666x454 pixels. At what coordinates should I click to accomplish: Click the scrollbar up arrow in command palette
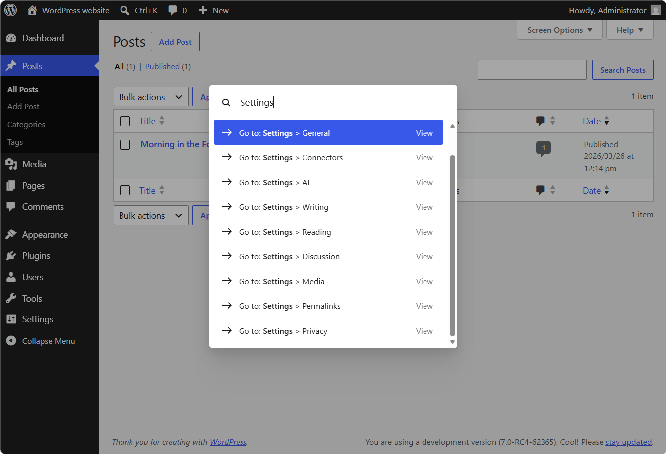[x=452, y=126]
